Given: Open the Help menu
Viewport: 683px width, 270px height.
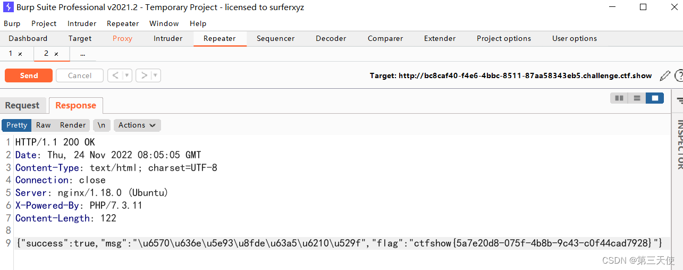Looking at the screenshot, I should tap(198, 23).
